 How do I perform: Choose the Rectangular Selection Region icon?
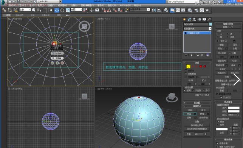pos(45,10)
